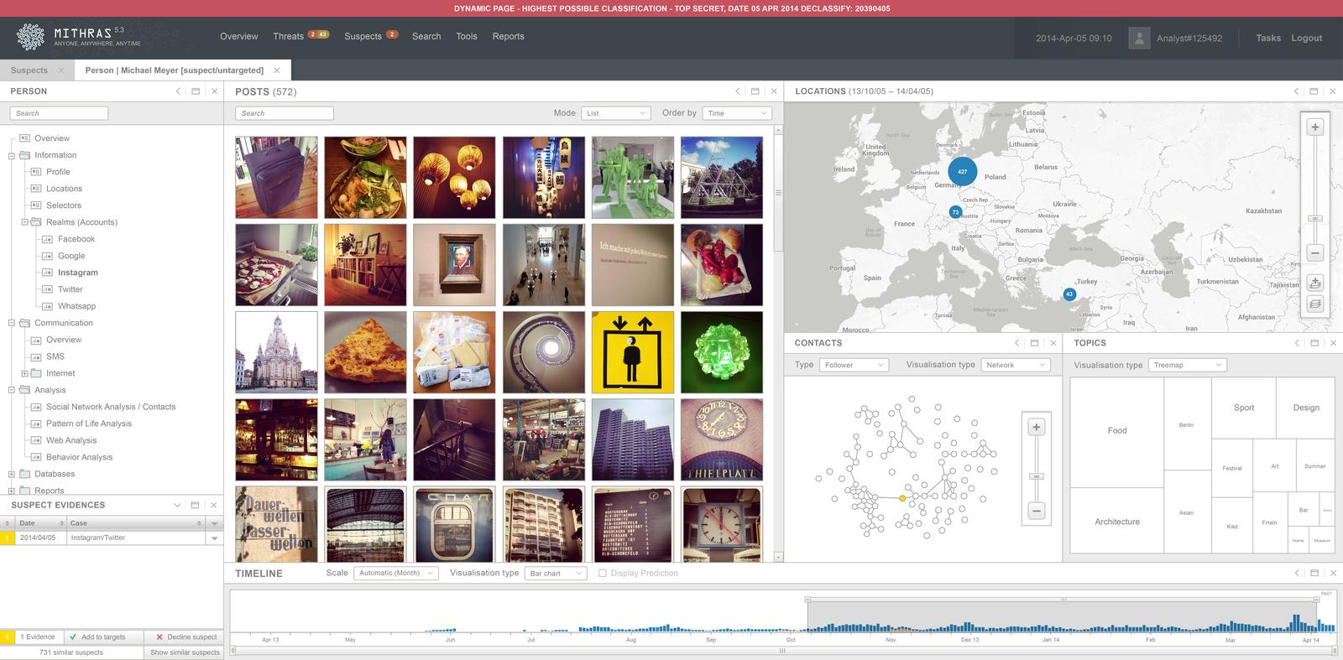Click the analyst avatar icon
The image size is (1343, 660).
(x=1139, y=38)
